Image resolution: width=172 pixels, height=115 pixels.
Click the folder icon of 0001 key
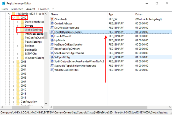tap(18, 62)
